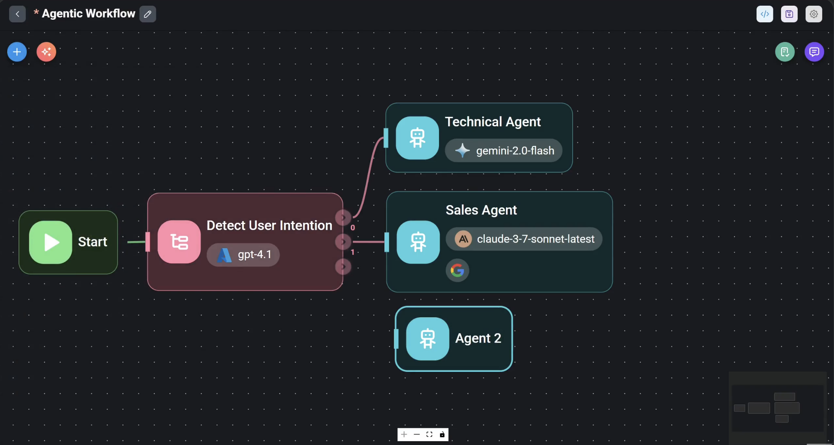Open the AI sparkle assistant button
The image size is (834, 445).
click(x=46, y=52)
